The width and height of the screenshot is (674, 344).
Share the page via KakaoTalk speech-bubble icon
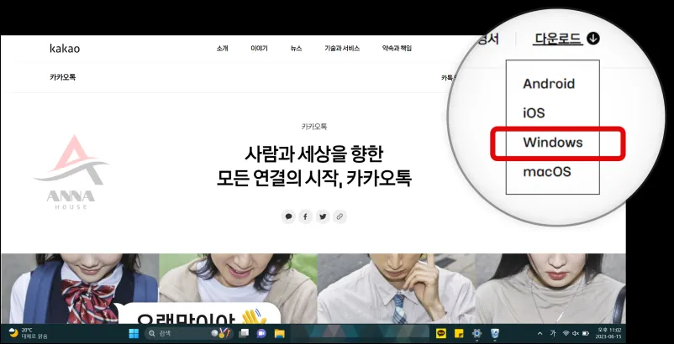288,216
